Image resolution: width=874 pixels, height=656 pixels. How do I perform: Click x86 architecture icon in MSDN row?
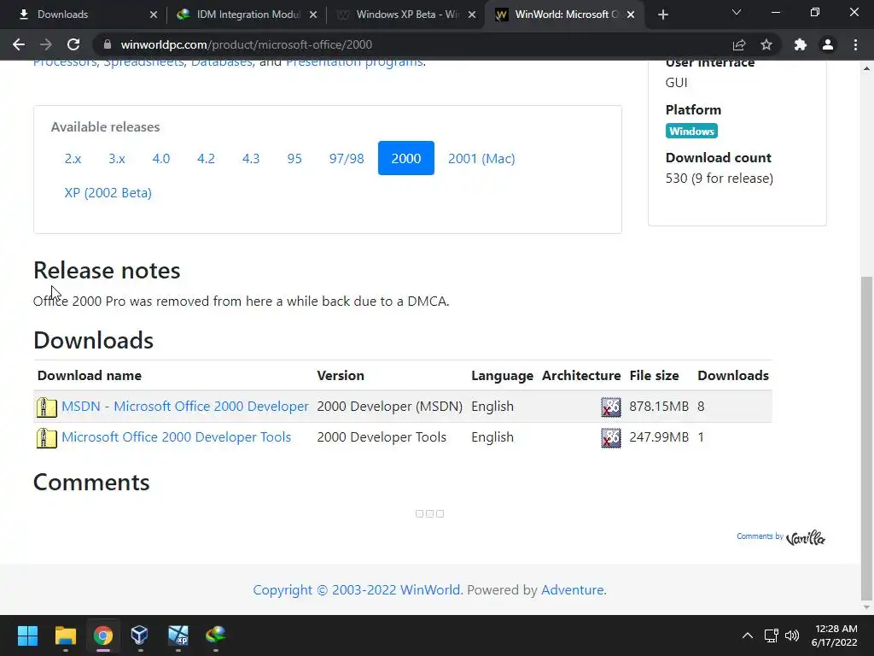tap(611, 407)
